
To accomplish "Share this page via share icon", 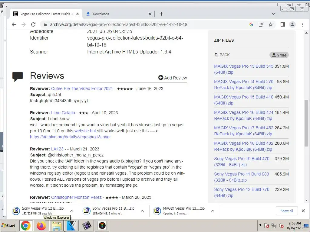I will (x=261, y=24).
